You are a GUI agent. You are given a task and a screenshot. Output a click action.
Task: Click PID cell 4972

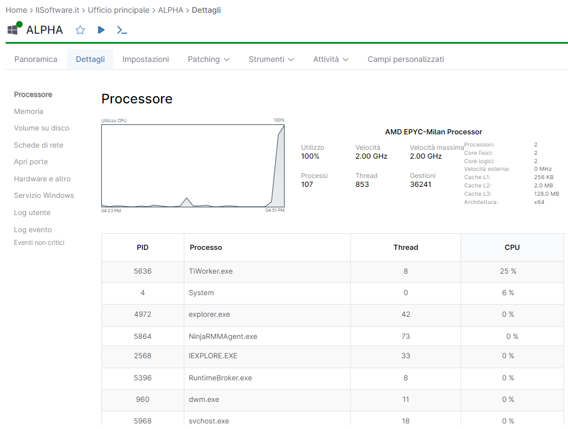tap(142, 315)
